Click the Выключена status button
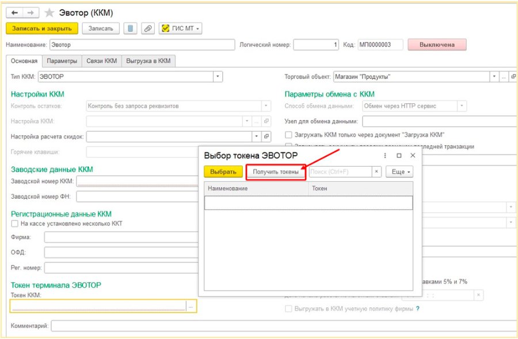The height and width of the screenshot is (339, 518). point(437,44)
